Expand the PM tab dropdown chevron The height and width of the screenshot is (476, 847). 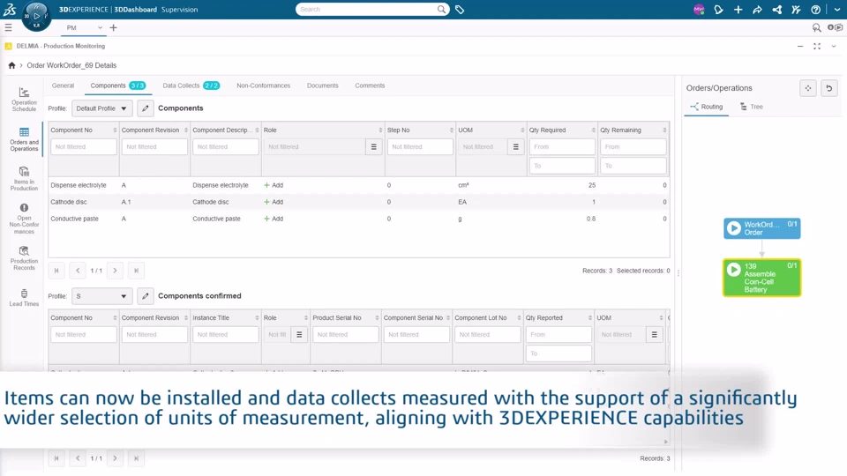pos(100,27)
